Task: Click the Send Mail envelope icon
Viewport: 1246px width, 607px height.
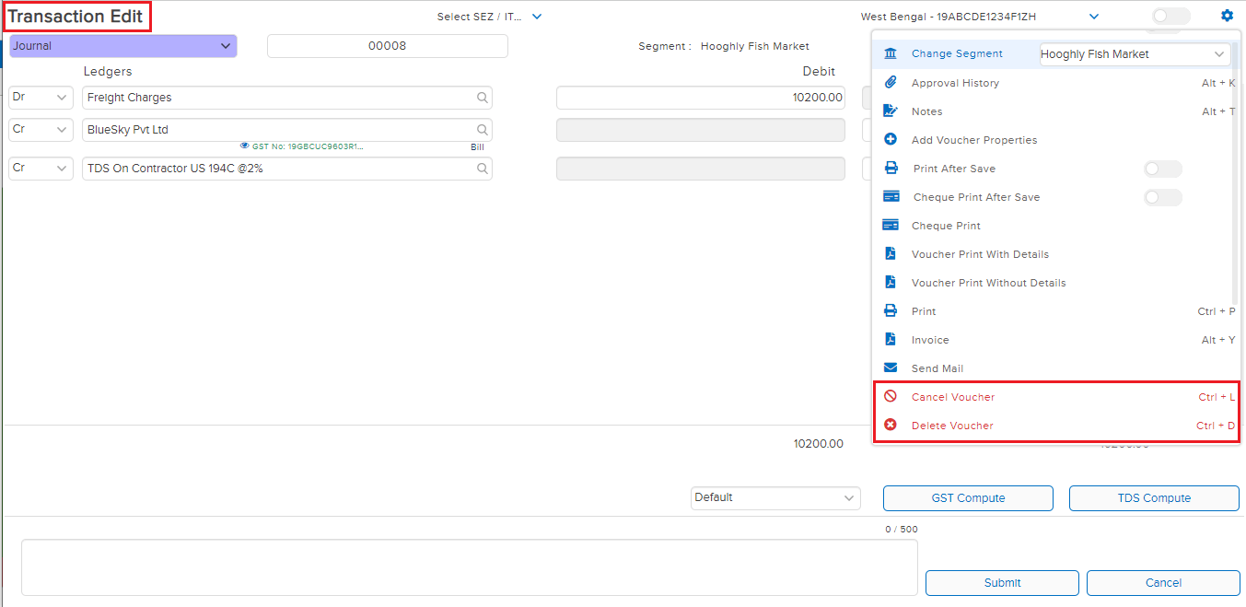Action: pos(891,368)
